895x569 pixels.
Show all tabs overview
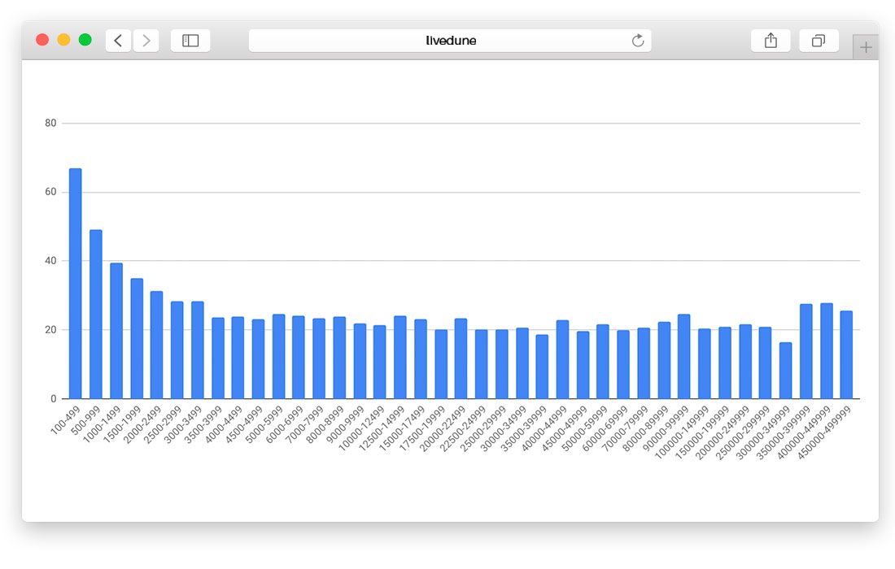click(819, 41)
